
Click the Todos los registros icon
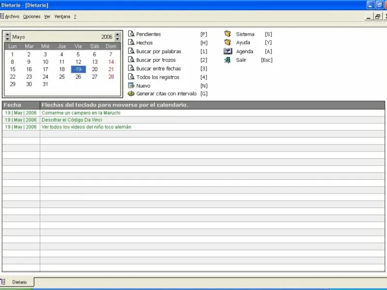pyautogui.click(x=131, y=77)
